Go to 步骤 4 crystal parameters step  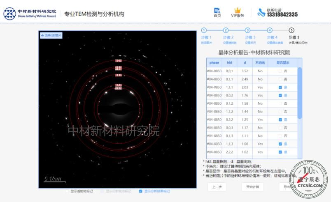pyautogui.click(x=275, y=36)
